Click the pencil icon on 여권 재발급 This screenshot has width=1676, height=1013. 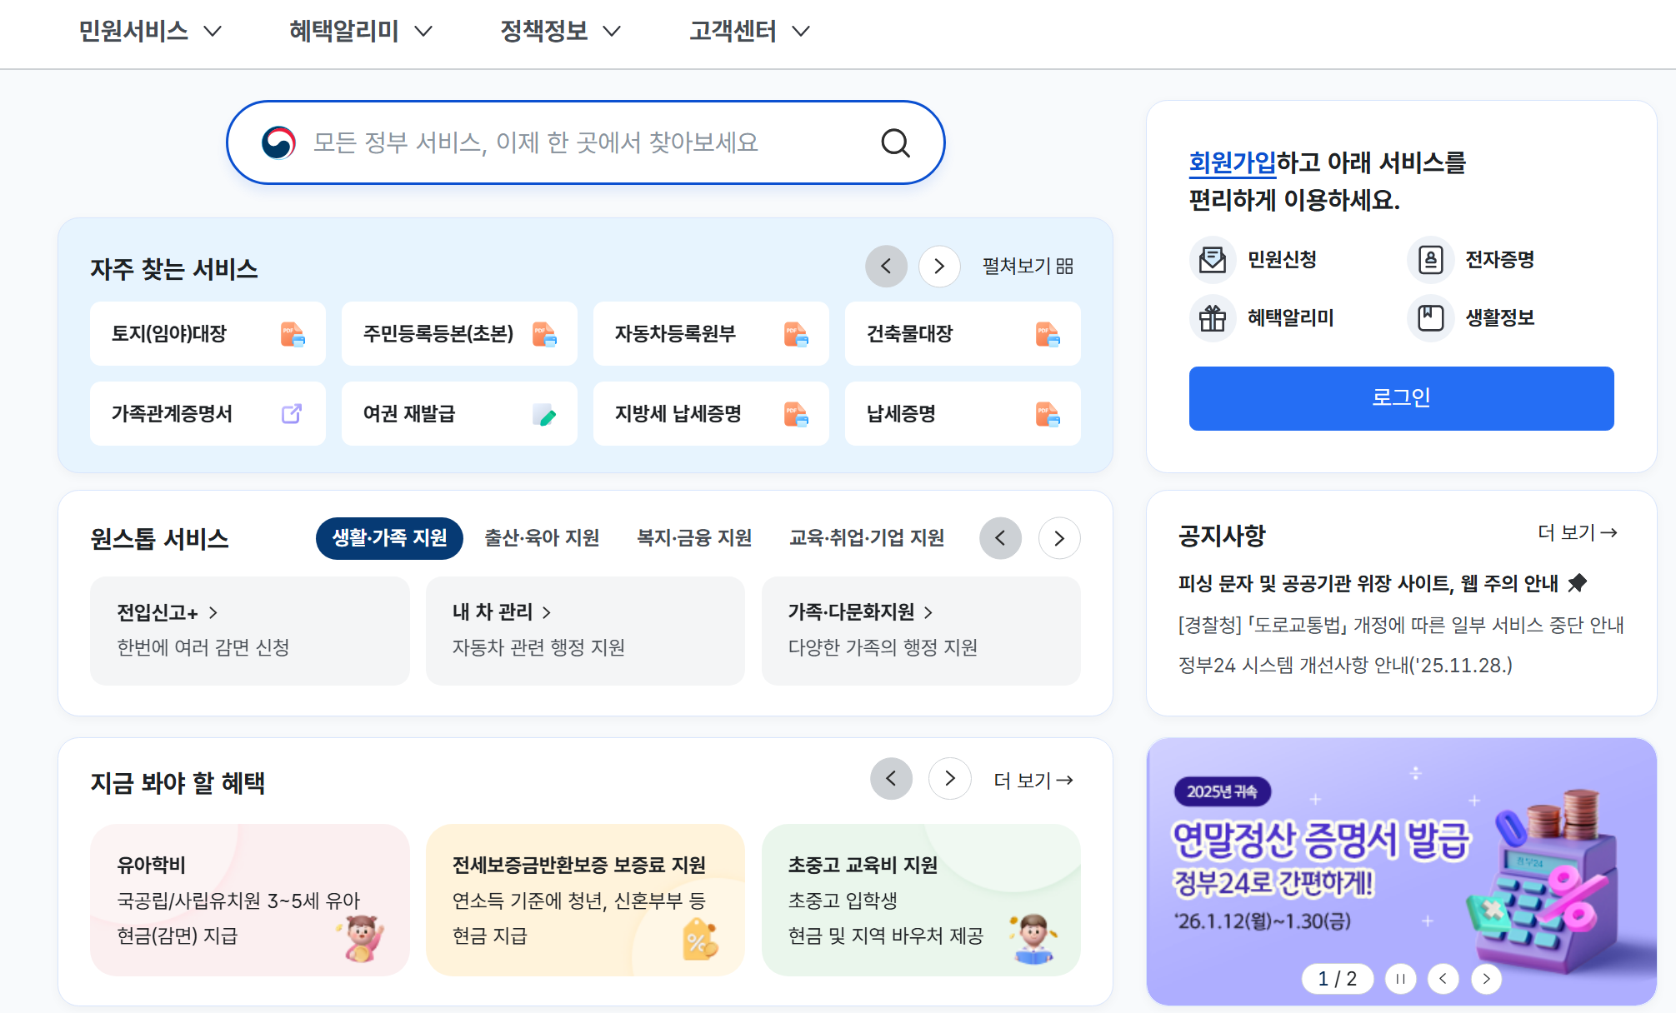544,414
